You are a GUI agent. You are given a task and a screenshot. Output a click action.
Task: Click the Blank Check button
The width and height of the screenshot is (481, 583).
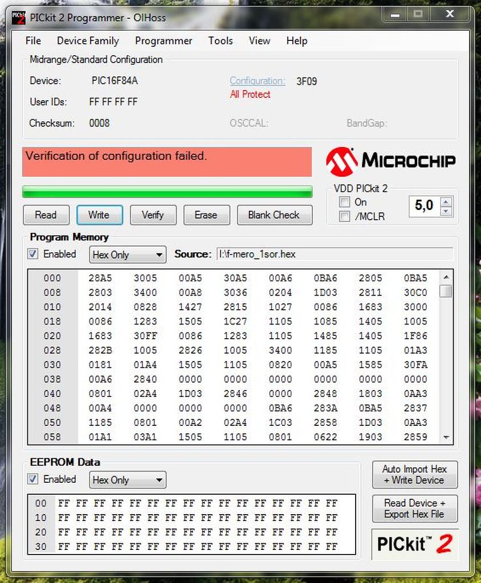pyautogui.click(x=274, y=215)
